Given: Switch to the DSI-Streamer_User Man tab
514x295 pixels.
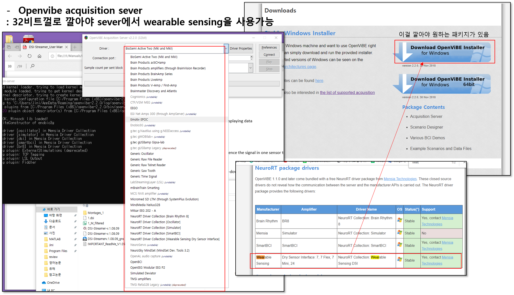Looking at the screenshot, I should tap(46, 47).
